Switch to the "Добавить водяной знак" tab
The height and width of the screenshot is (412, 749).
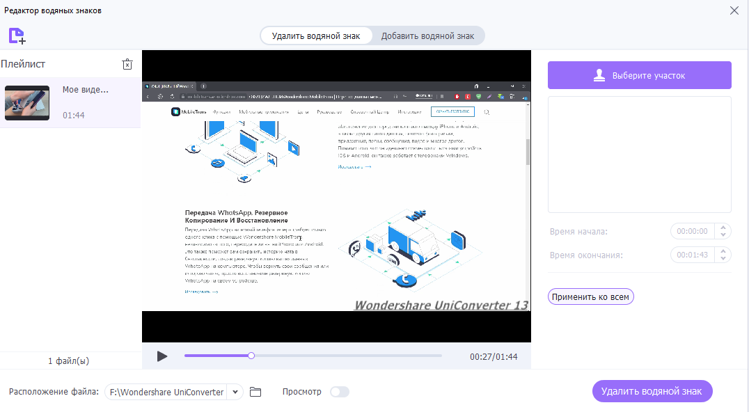427,35
